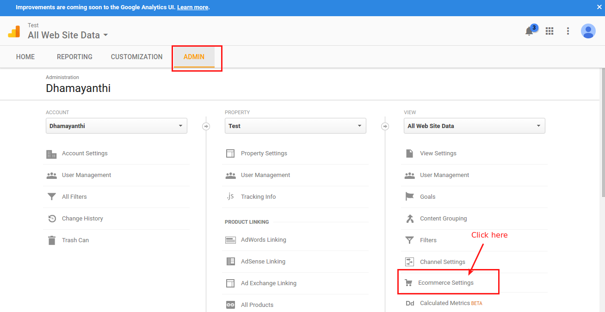Viewport: 605px width, 312px height.
Task: Click the property User Management people icon
Action: [230, 175]
